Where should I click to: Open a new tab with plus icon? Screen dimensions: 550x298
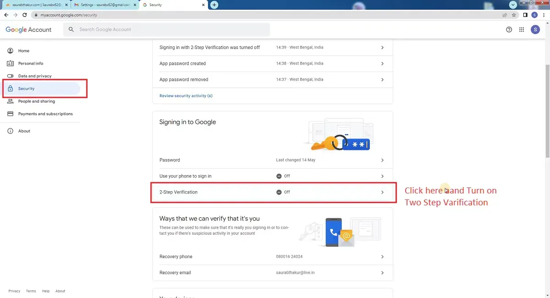pos(214,5)
